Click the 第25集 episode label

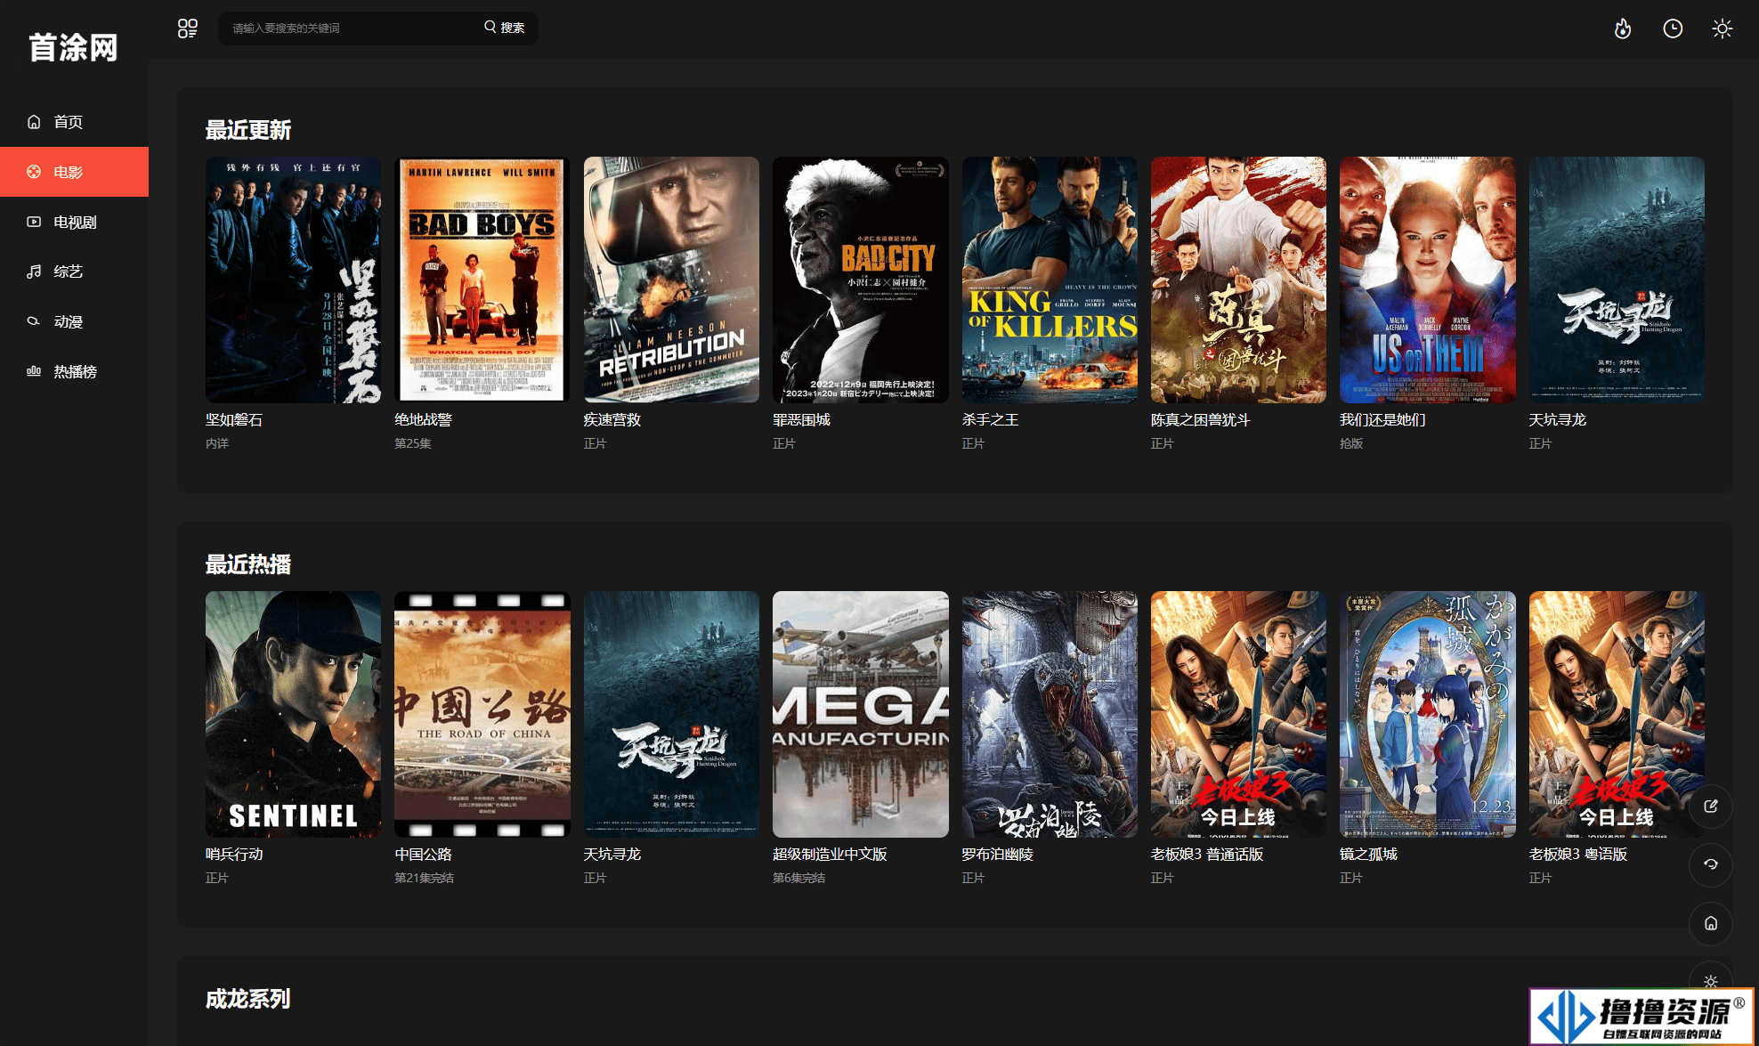[413, 443]
